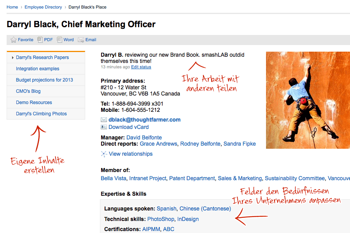Open Darryl's Climbing Photos
This screenshot has width=350, height=233.
41,114
